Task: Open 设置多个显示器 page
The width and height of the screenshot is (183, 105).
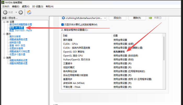Action: (x=18, y=54)
